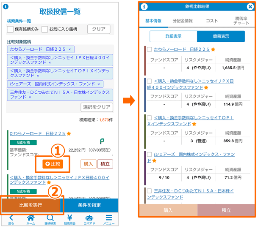Viewport: 258px width, 228px height.
Task: Select 詳細表示 view mode
Action: coord(173,36)
